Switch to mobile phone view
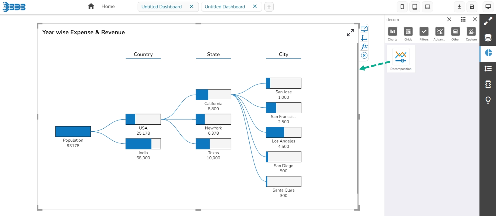Image resolution: width=496 pixels, height=216 pixels. pos(402,7)
